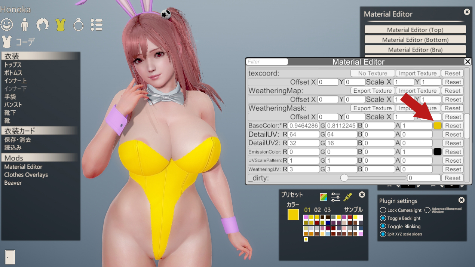Open the list settings category icon
Viewport: 475px width, 267px height.
[x=96, y=25]
